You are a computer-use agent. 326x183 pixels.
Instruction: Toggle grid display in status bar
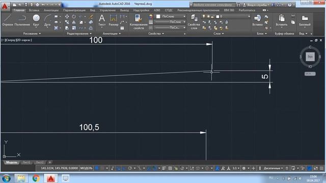97,168
